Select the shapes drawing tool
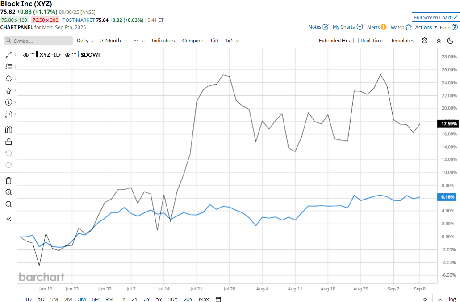 click(x=8, y=79)
